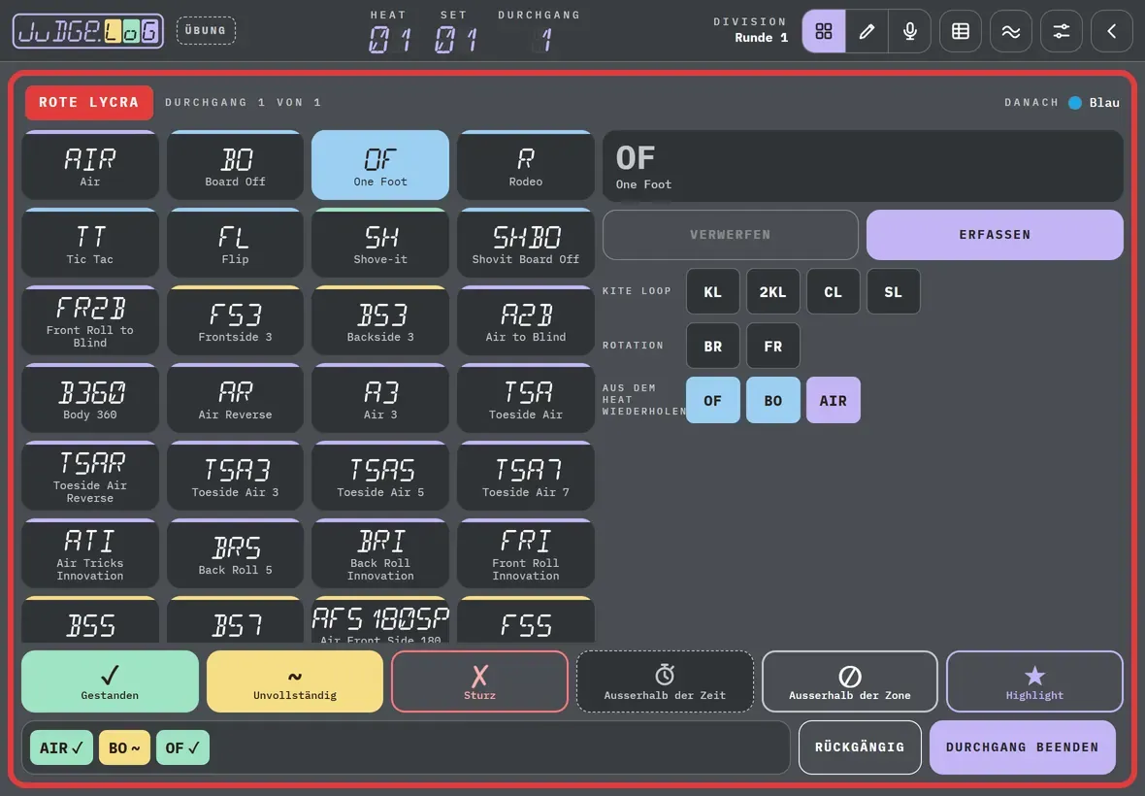Mark trick as Sturz crash

coord(479,681)
